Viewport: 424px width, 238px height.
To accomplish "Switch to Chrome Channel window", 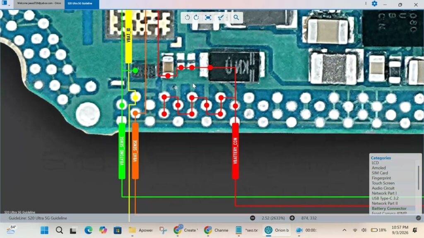I will pyautogui.click(x=216, y=230).
